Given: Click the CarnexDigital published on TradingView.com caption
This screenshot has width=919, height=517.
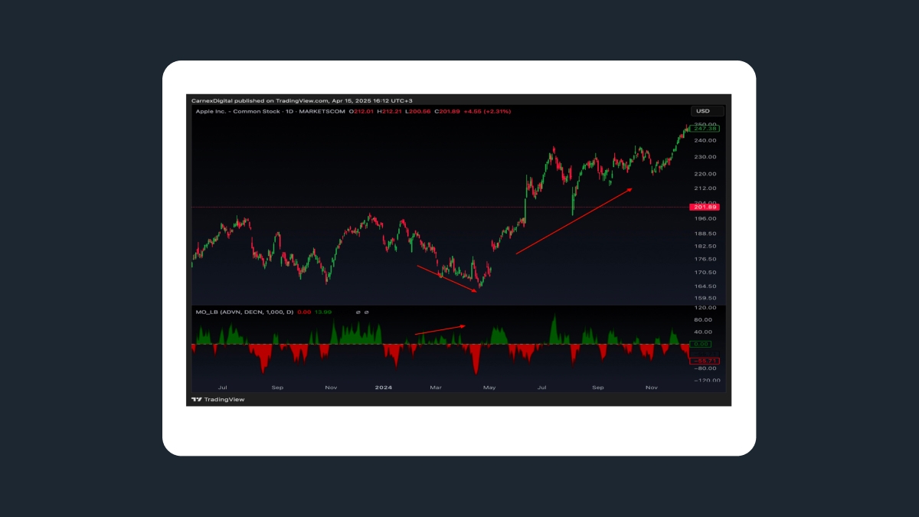Looking at the screenshot, I should click(x=260, y=100).
